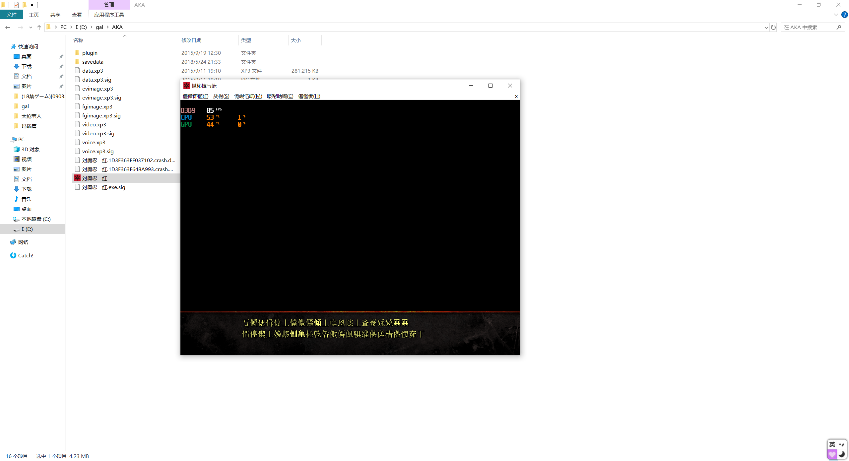The image size is (849, 461).
Task: Sort files by 修改日期 column header
Action: click(191, 40)
